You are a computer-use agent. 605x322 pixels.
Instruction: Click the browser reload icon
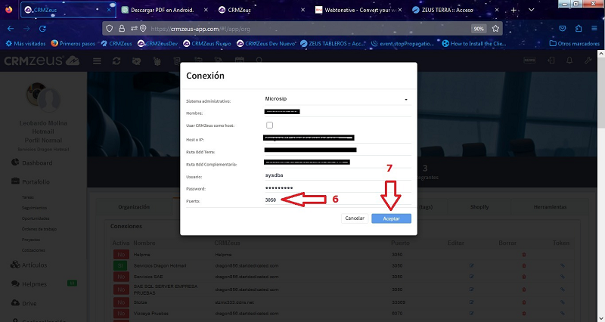pos(64,28)
